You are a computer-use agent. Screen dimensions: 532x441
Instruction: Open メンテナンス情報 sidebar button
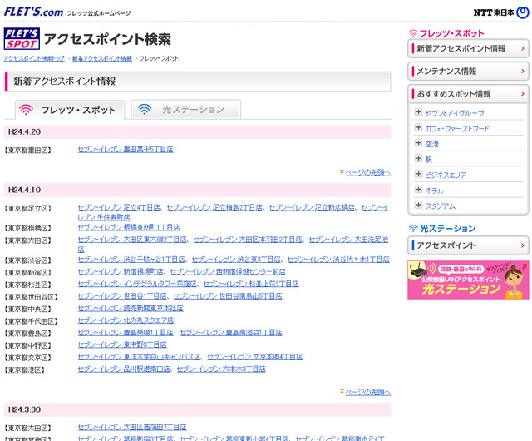click(468, 72)
